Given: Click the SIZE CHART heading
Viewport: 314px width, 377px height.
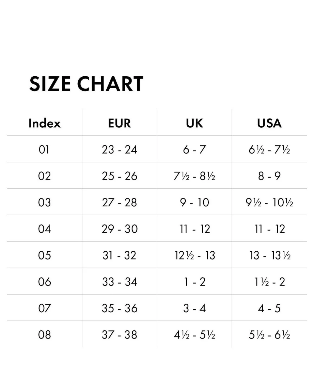Looking at the screenshot, I should click(x=86, y=84).
